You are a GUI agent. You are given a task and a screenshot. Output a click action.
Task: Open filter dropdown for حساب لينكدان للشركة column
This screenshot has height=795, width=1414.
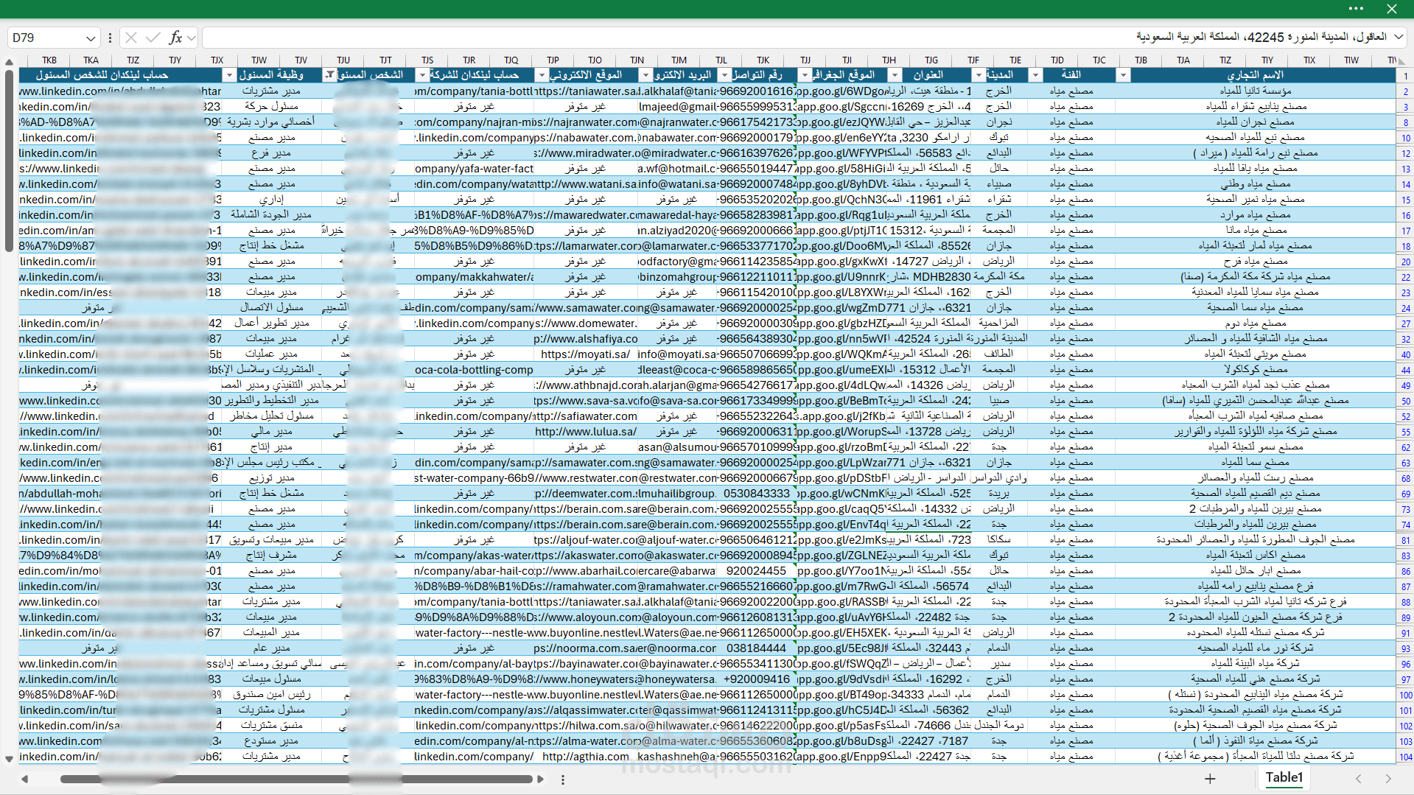point(422,75)
